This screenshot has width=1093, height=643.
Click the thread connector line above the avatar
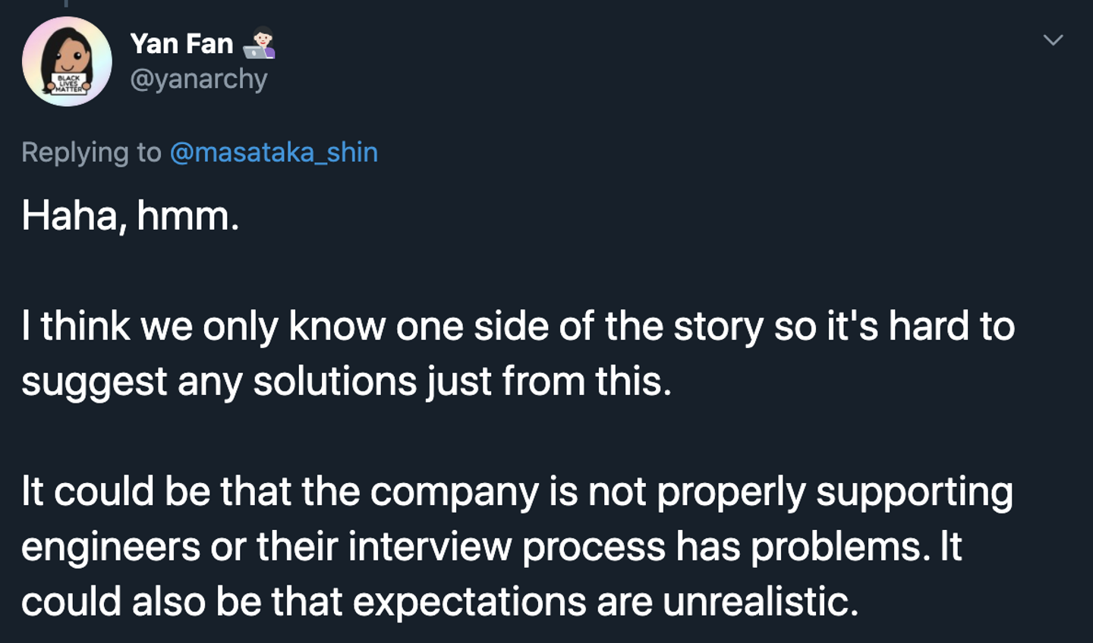click(67, 4)
